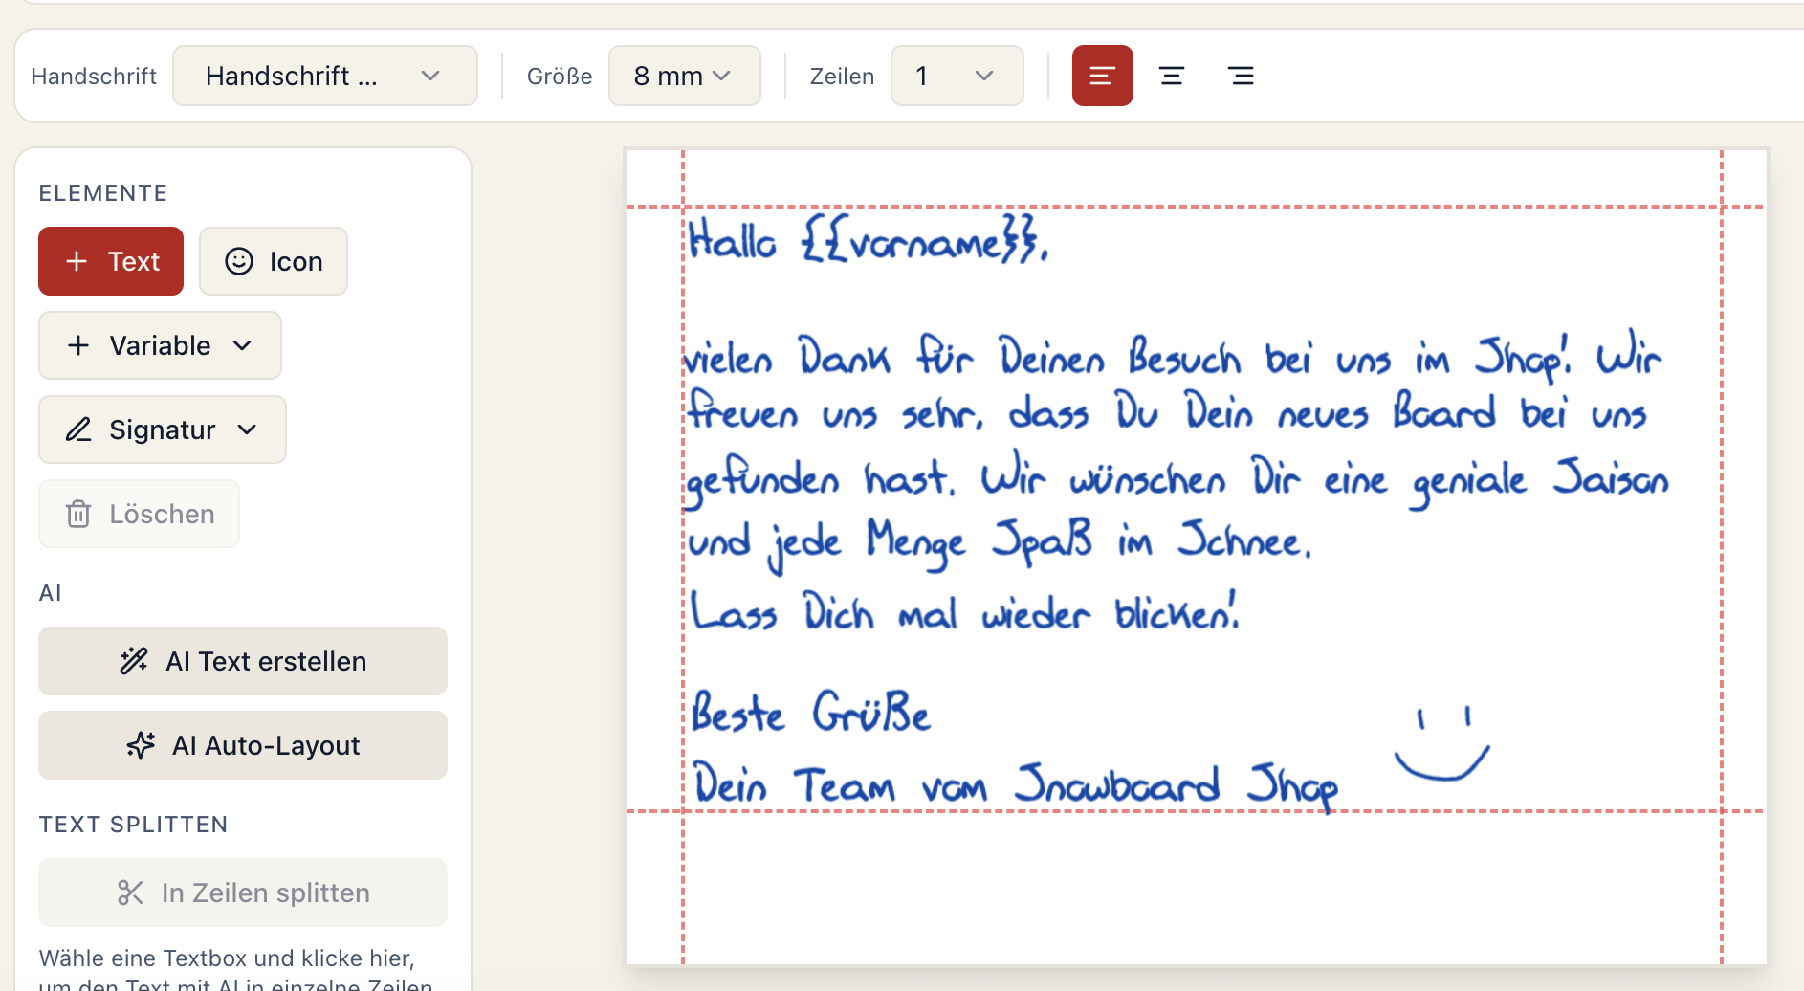Image resolution: width=1804 pixels, height=991 pixels.
Task: Click In Zeilen splitten button
Action: click(243, 892)
